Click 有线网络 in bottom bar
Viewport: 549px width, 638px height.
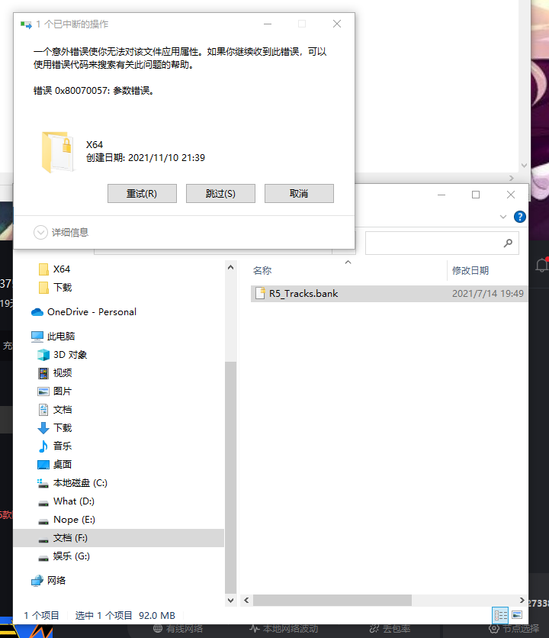(178, 629)
